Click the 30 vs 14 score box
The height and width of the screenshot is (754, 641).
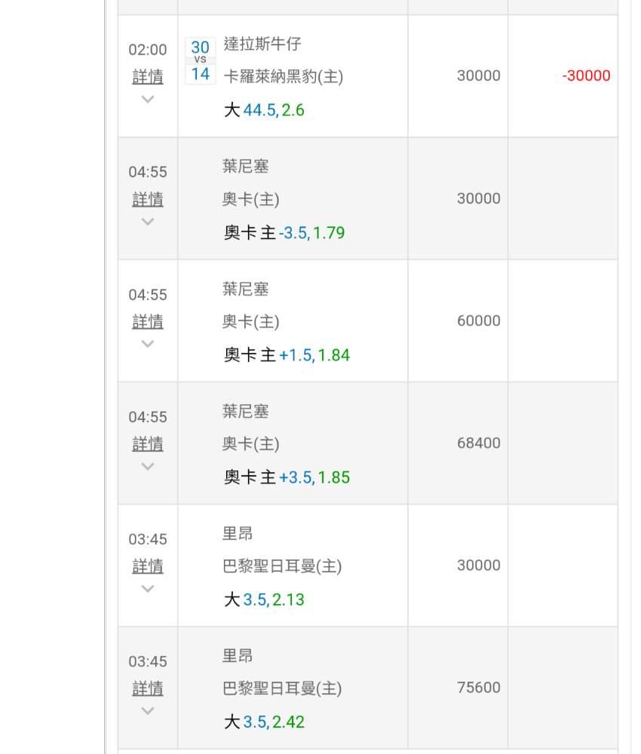coord(200,60)
